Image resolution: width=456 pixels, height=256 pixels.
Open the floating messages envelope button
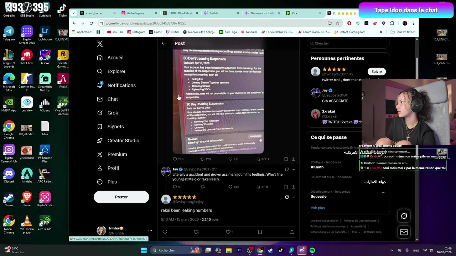[x=404, y=232]
